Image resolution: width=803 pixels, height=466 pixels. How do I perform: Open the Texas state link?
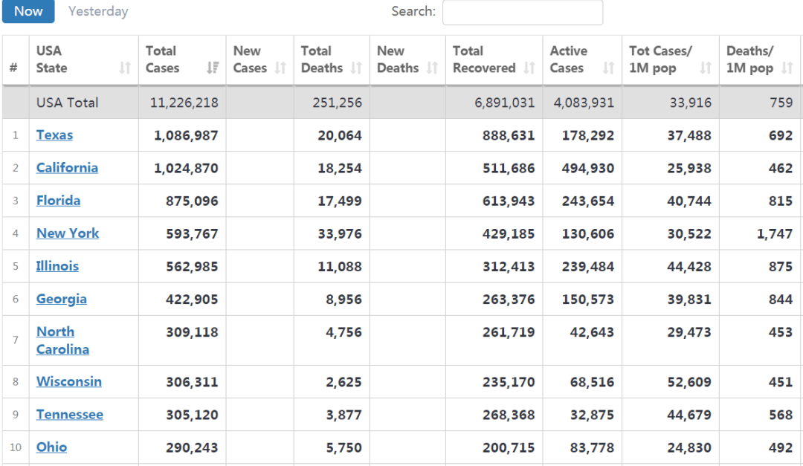pos(54,135)
